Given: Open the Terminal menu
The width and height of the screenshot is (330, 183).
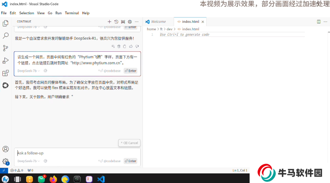Looking at the screenshot, I should coord(72,13).
